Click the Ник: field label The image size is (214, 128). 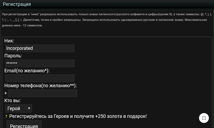click(9, 41)
